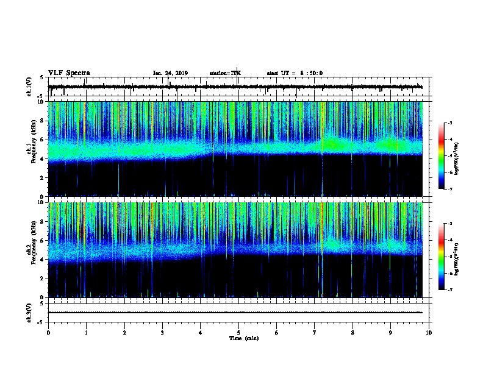Click the "start UT = 8:50:0" label
Screen dimensions: 483x373
click(x=295, y=73)
